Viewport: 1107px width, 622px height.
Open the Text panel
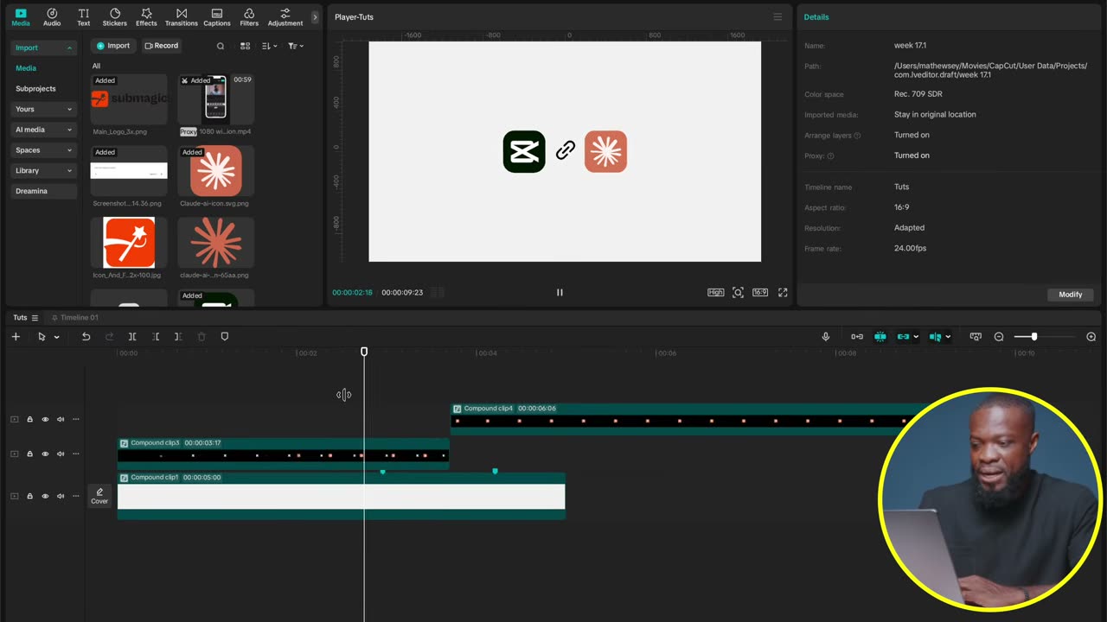point(83,16)
